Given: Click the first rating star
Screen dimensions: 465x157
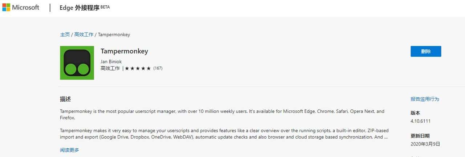Looking at the screenshot, I should click(x=127, y=68).
